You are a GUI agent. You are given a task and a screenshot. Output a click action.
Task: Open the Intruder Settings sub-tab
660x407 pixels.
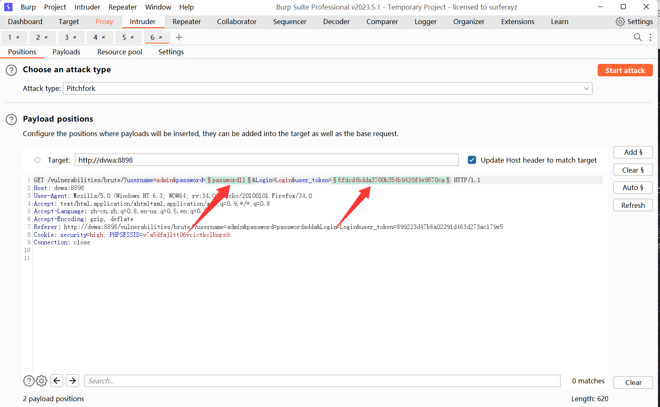click(x=171, y=52)
